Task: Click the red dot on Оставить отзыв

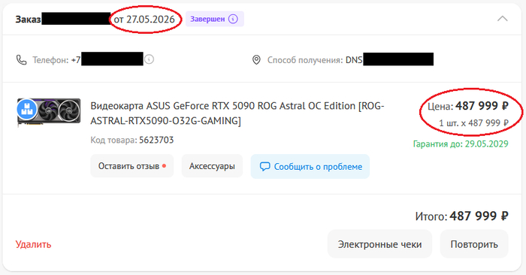Action: pyautogui.click(x=164, y=165)
